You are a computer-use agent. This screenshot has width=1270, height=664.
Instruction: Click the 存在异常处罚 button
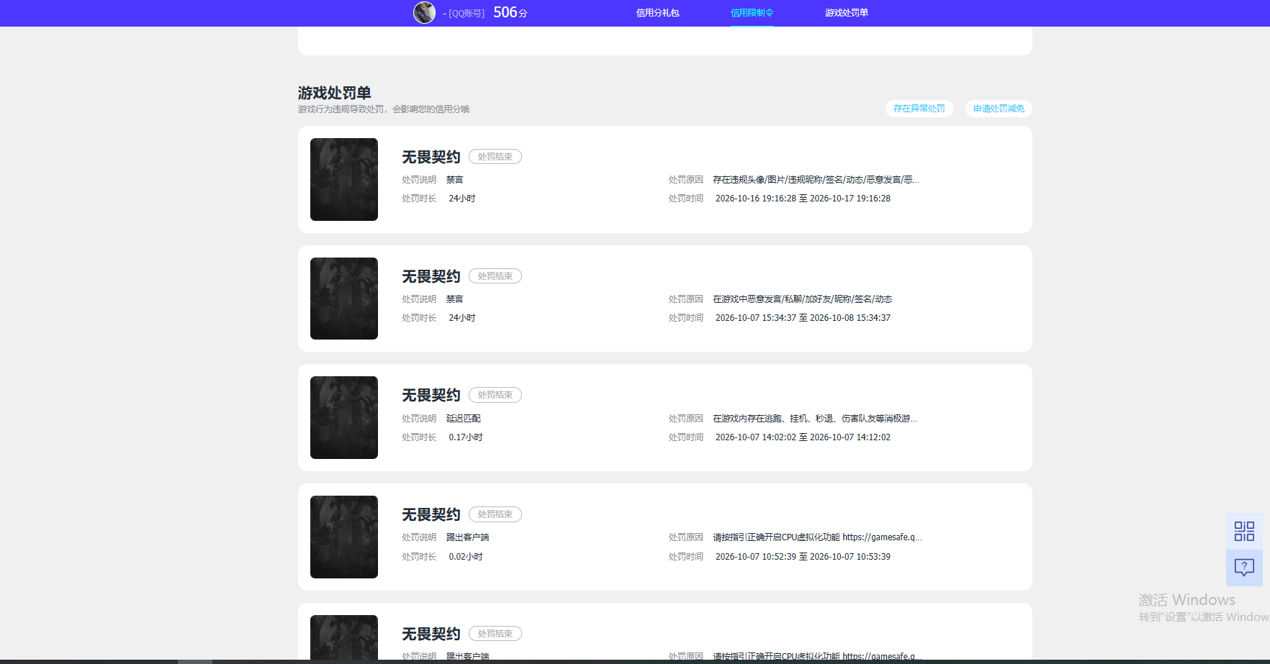[x=919, y=109]
